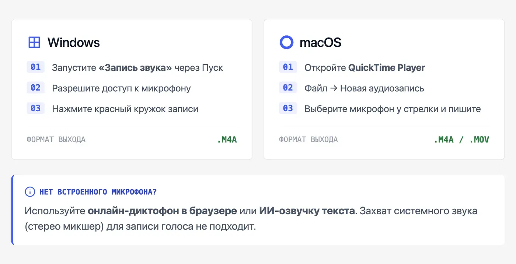Viewport: 516px width, 264px height.
Task: Select the 03 badge beside Выберите микрофон
Action: click(x=288, y=108)
